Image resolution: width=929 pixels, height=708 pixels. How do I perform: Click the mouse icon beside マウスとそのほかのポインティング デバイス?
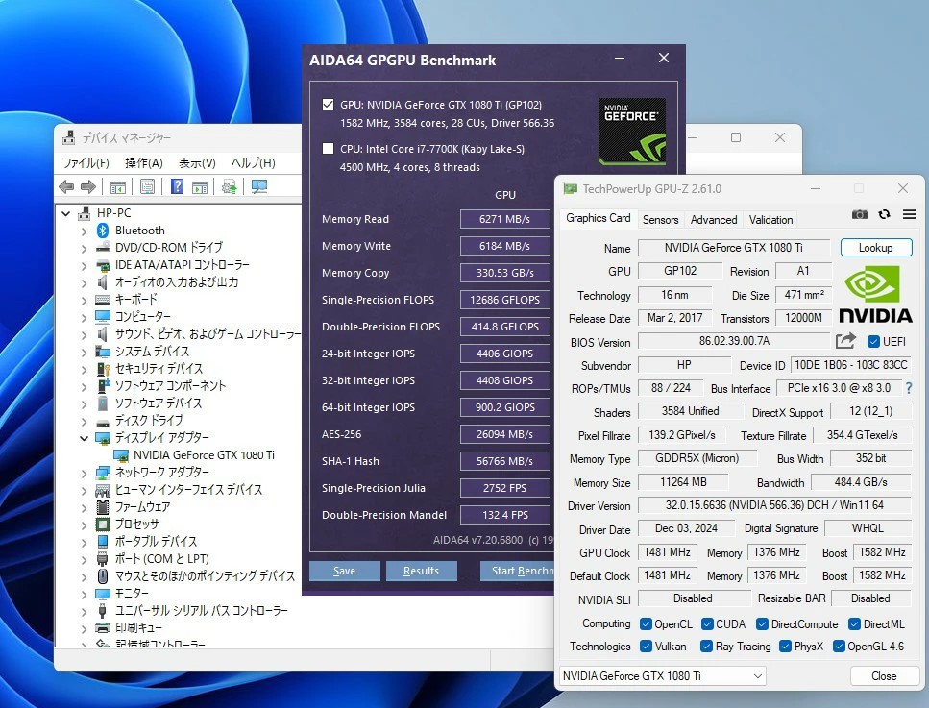(x=103, y=575)
